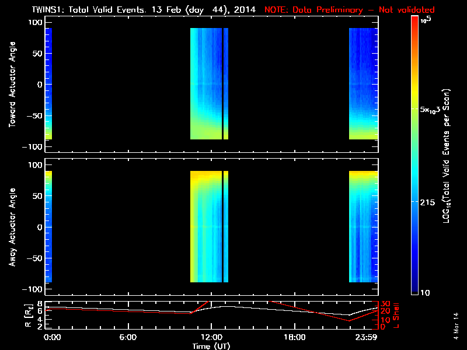Viewport: 467px width, 350px height.
Task: Click the 12:00 tick label on the time axis
Action: pyautogui.click(x=211, y=338)
